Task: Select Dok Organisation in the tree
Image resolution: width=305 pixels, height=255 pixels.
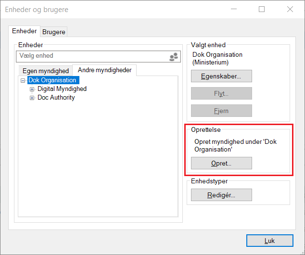Action: click(x=52, y=80)
